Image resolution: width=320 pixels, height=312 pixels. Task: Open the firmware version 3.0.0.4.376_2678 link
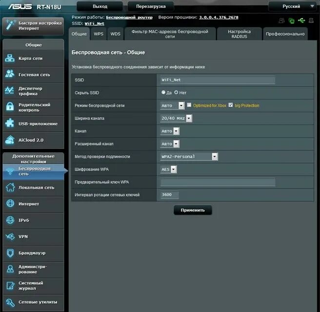[x=219, y=18]
